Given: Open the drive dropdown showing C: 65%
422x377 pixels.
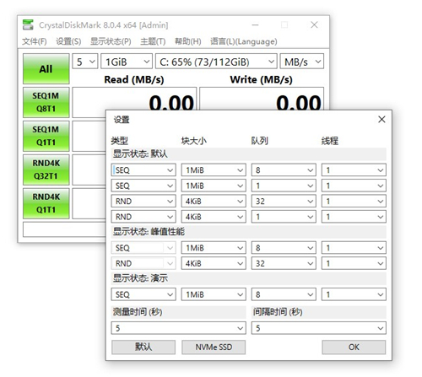Looking at the screenshot, I should point(216,62).
